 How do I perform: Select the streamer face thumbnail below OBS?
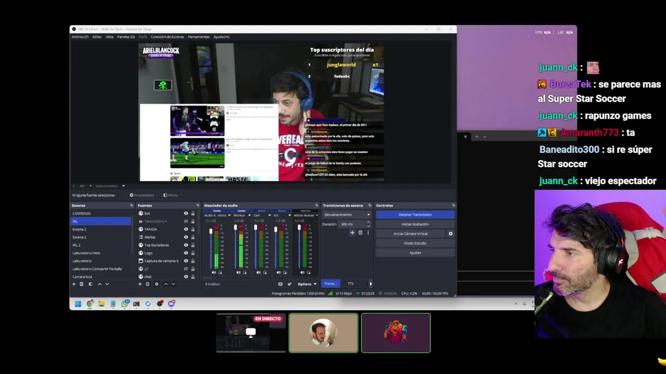click(323, 333)
